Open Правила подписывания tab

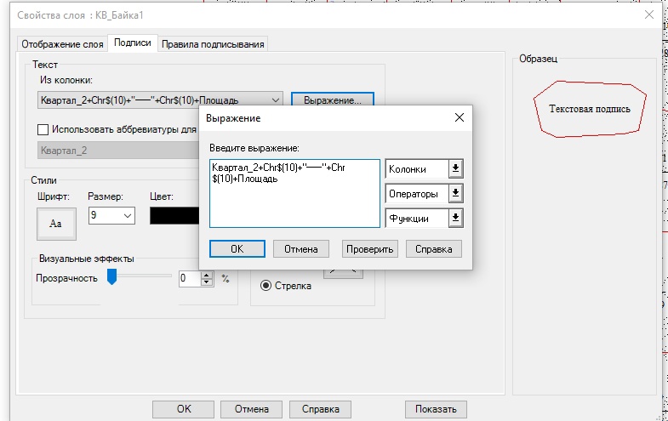pyautogui.click(x=213, y=44)
